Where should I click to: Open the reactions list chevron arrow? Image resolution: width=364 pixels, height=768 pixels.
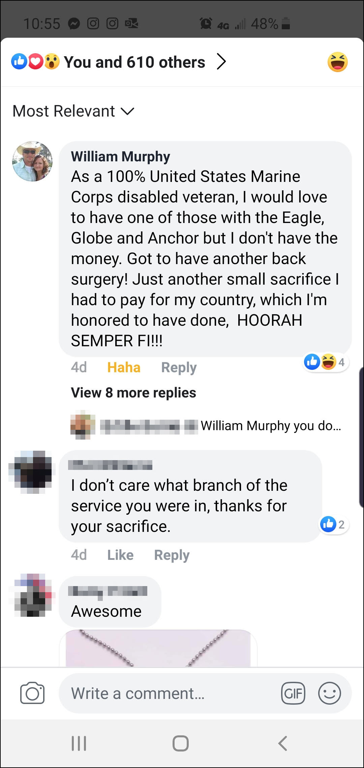click(221, 62)
